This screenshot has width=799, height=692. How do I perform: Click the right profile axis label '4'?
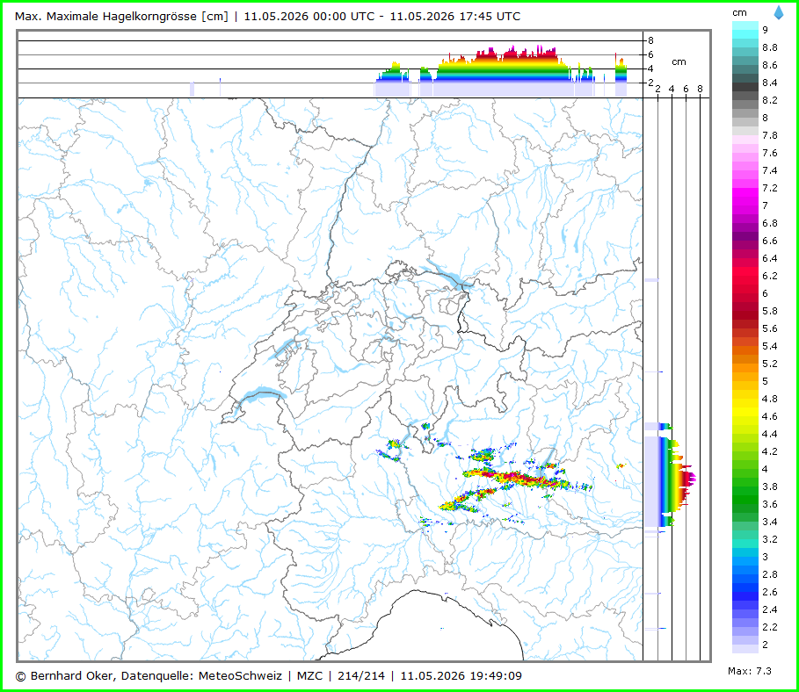pos(672,89)
